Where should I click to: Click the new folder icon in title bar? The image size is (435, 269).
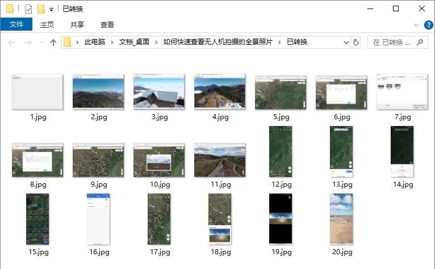coord(41,9)
